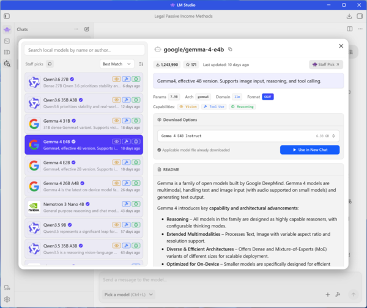Open the runtime hardware icon above settings

(7, 288)
